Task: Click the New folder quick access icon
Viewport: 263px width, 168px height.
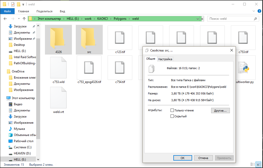Action: (18, 4)
